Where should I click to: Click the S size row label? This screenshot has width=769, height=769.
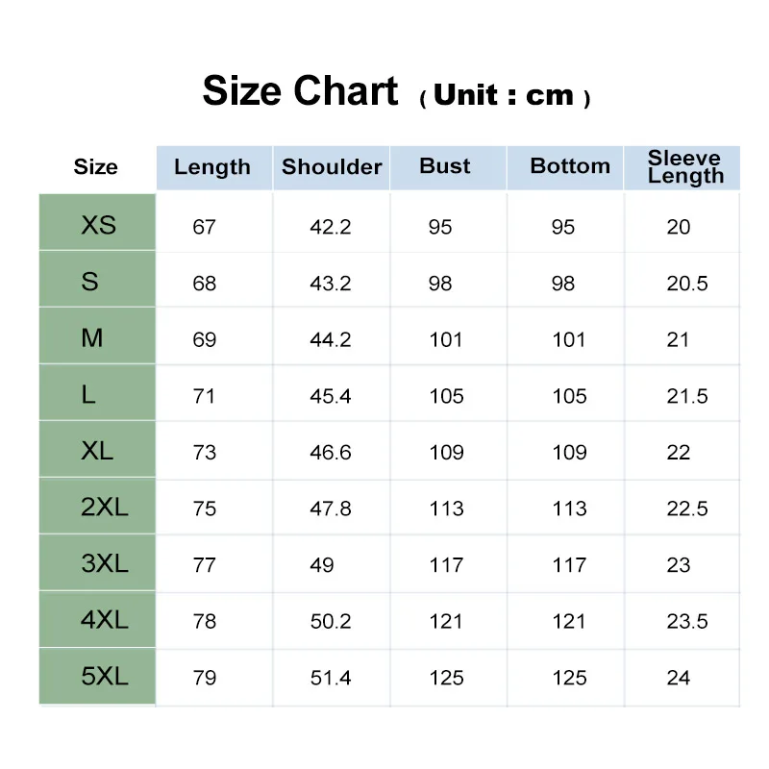click(x=90, y=282)
